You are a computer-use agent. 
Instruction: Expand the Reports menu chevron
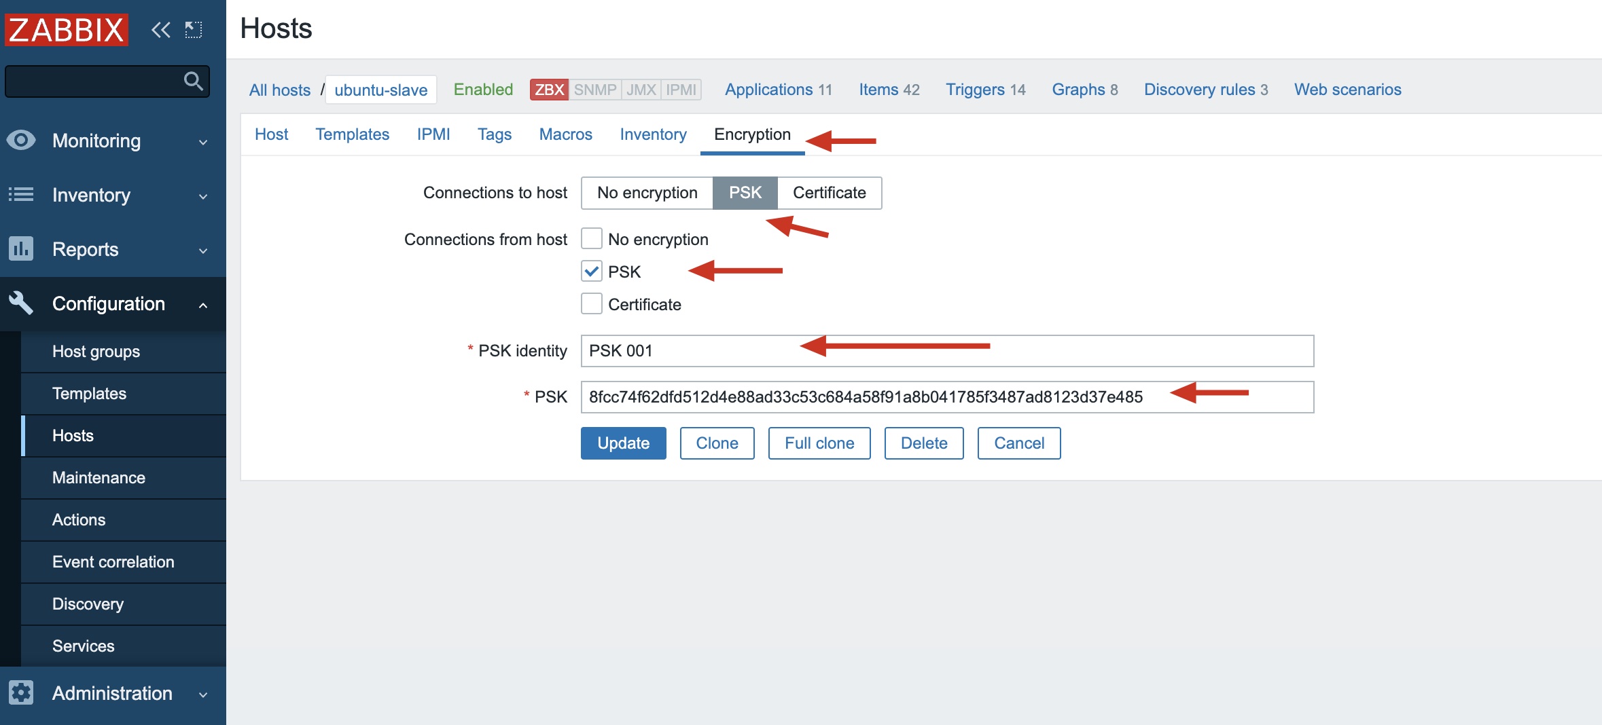(203, 250)
